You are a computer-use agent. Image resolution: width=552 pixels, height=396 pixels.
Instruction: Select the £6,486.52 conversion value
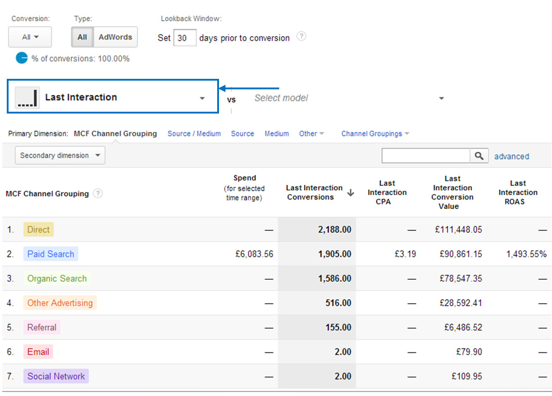(x=463, y=328)
